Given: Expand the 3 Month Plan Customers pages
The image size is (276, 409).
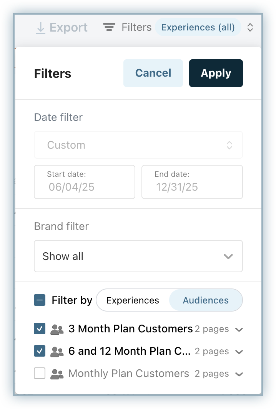Looking at the screenshot, I should point(239,330).
